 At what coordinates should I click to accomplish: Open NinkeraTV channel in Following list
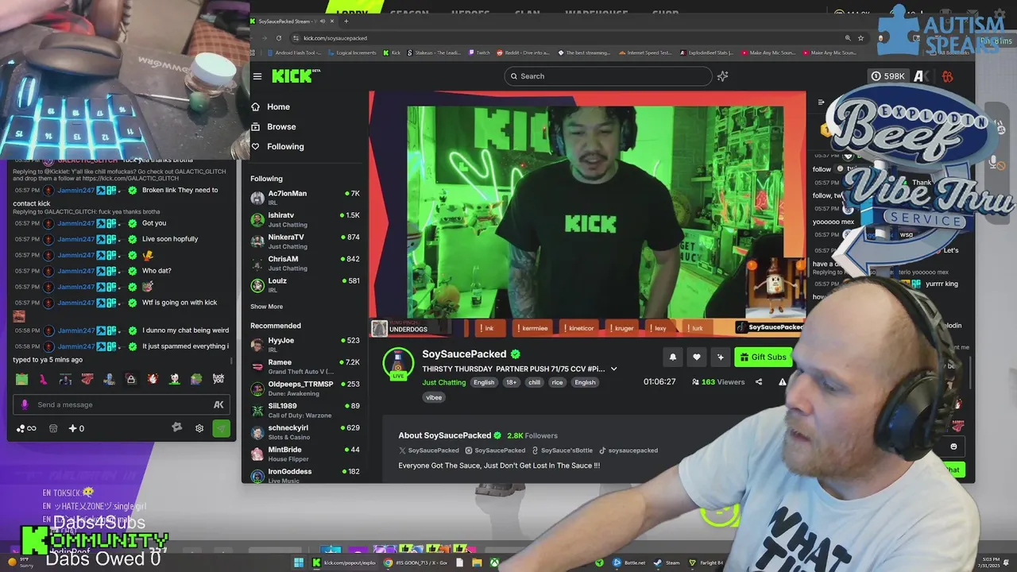pyautogui.click(x=305, y=241)
